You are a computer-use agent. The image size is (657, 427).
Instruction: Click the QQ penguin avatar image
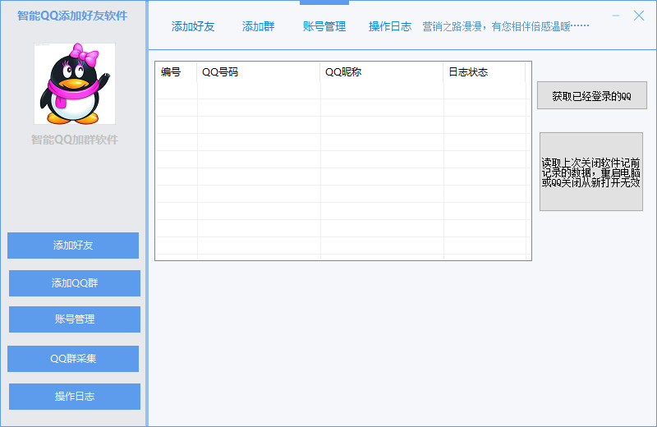tap(75, 84)
